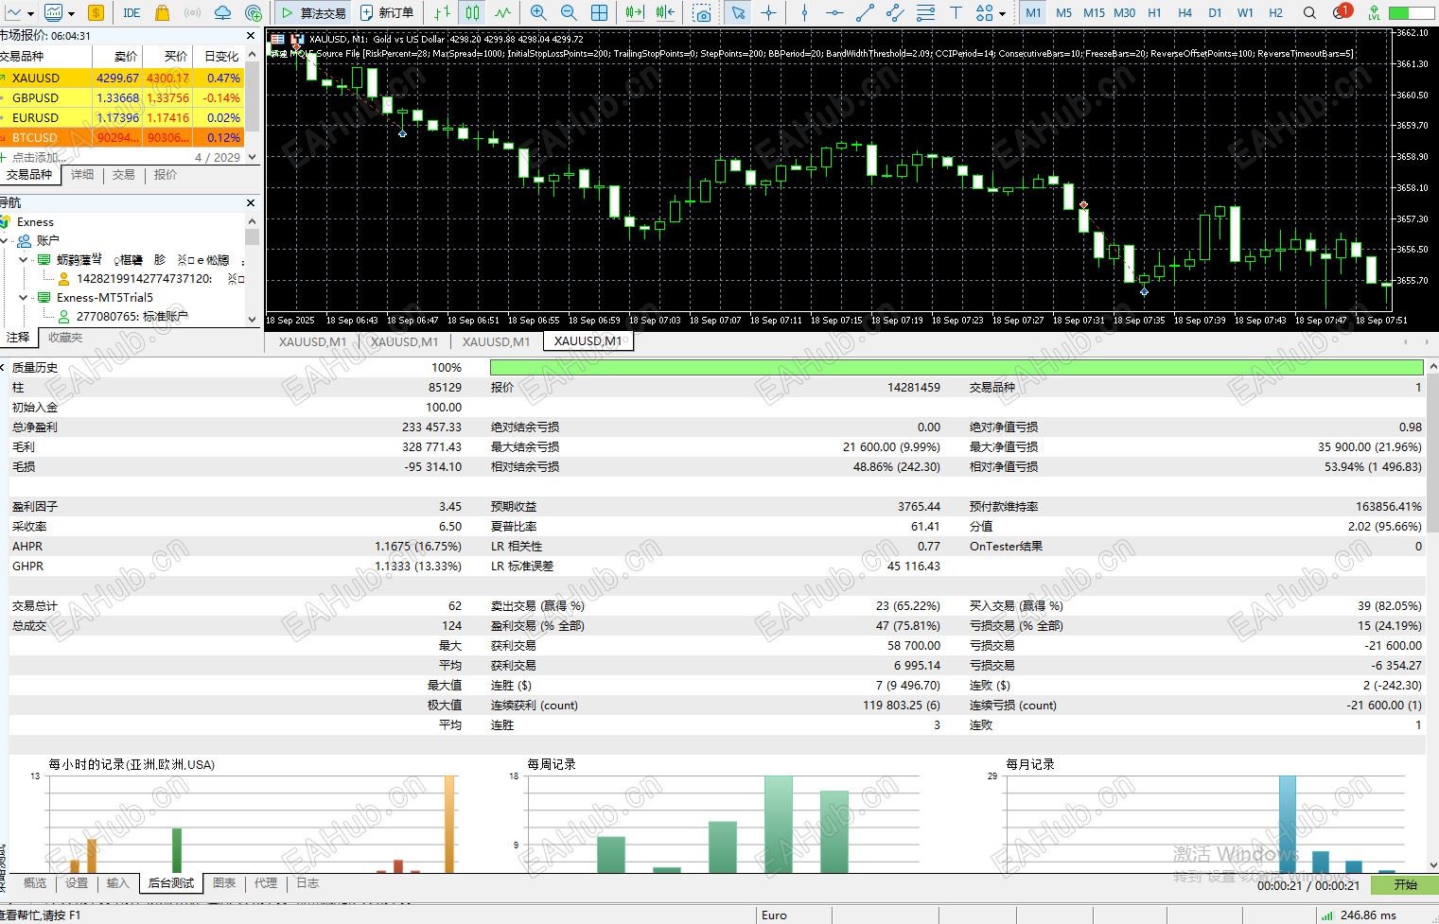Select the horizontal line drawing tool

click(834, 13)
